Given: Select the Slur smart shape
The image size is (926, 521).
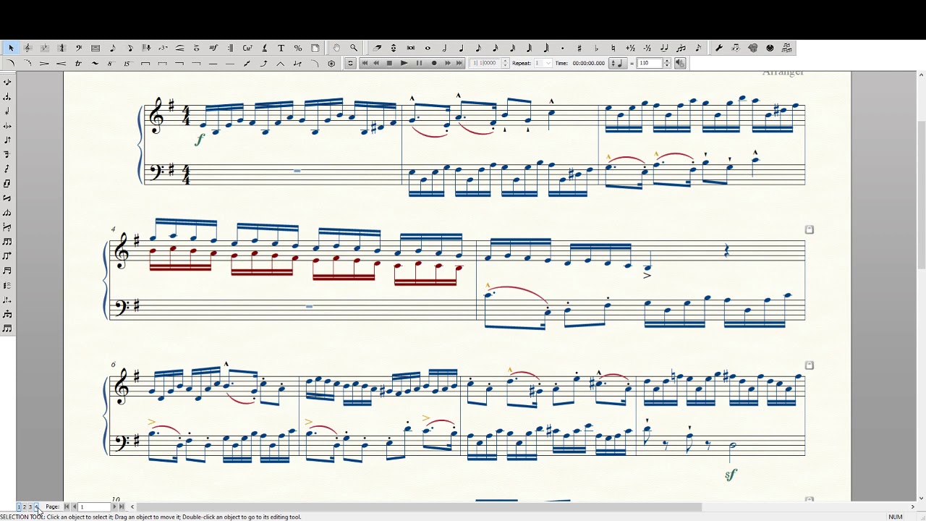Looking at the screenshot, I should (x=11, y=64).
